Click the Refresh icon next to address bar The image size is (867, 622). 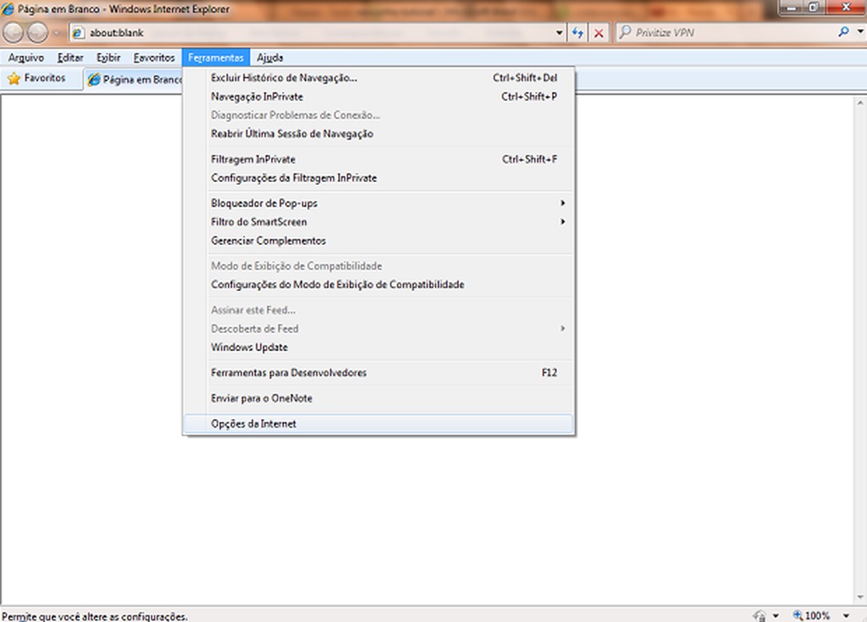tap(577, 33)
